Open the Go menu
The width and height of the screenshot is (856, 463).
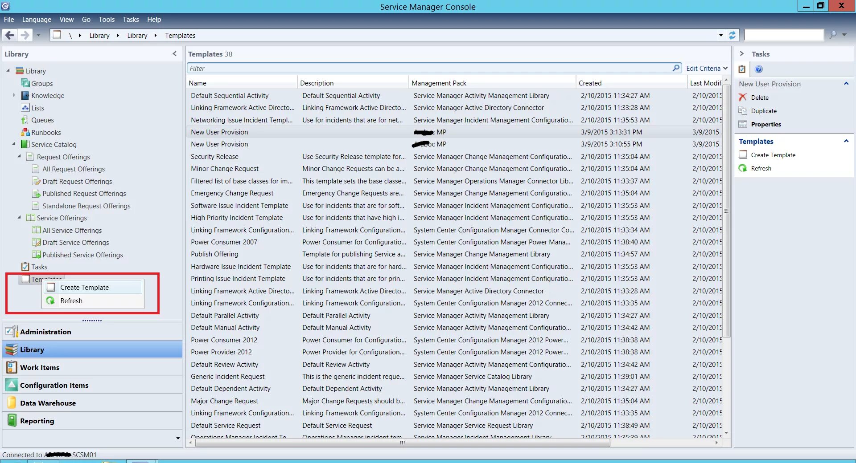pyautogui.click(x=86, y=20)
